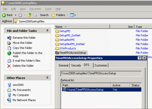Click the Rename this folder link

coord(24,38)
